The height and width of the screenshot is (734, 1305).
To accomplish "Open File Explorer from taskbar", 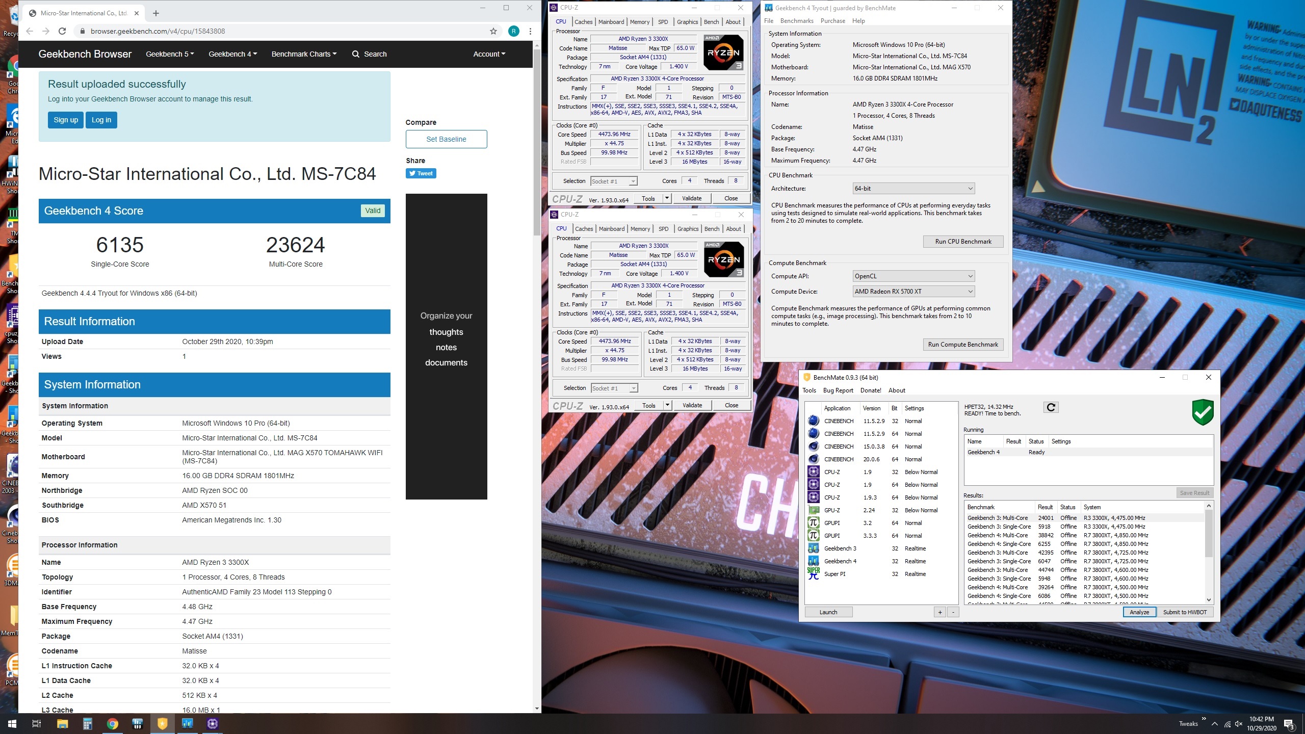I will 62,724.
